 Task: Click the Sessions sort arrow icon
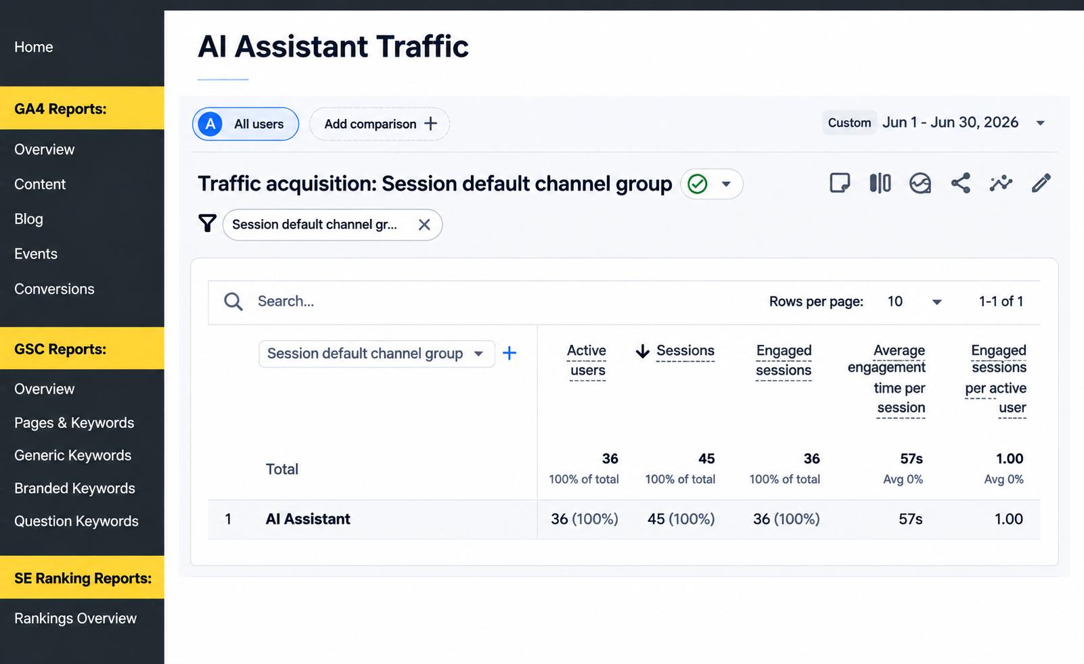click(643, 351)
